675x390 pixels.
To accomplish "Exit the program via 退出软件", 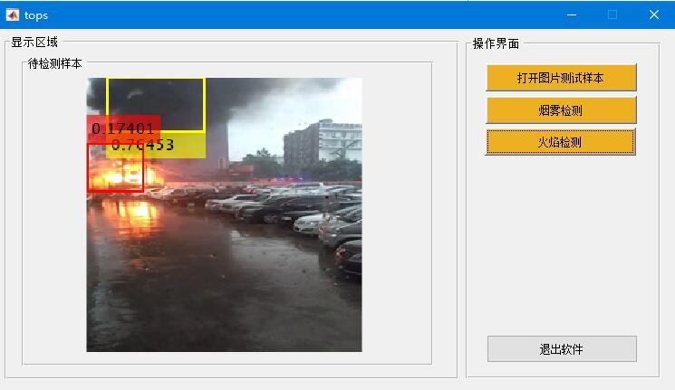I will (562, 348).
